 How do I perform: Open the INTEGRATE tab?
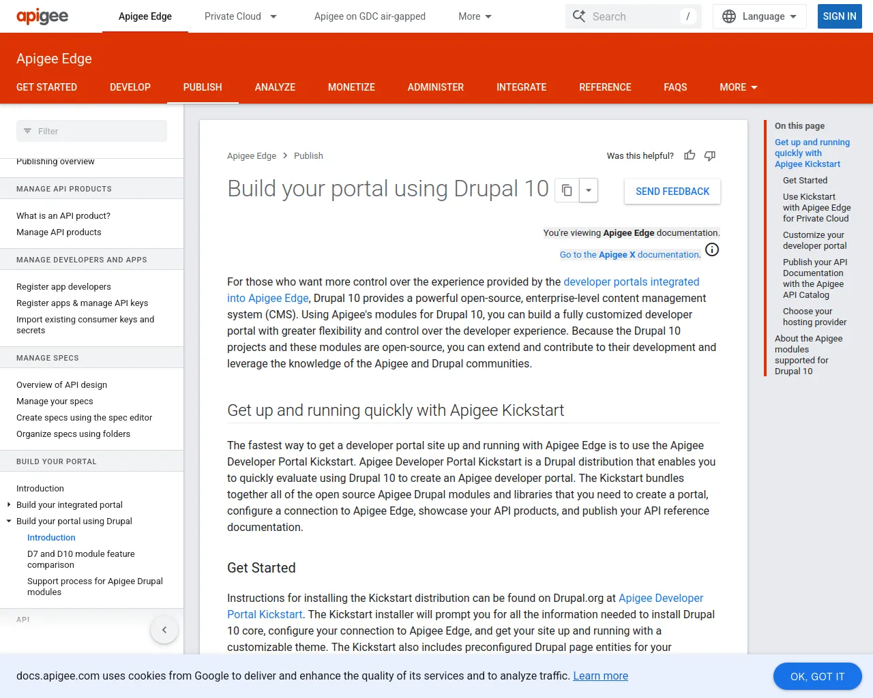tap(522, 87)
